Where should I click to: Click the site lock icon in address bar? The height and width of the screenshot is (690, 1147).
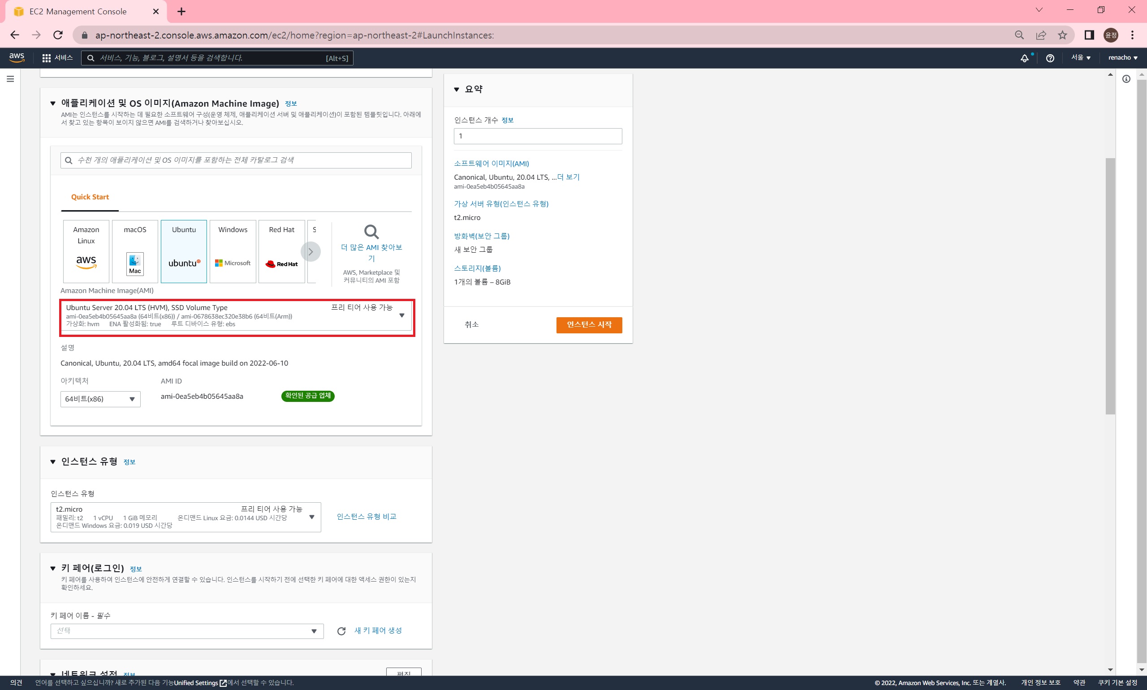[x=85, y=35]
